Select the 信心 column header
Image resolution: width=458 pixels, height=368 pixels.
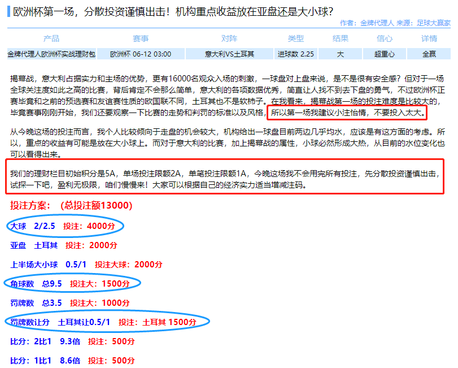(x=385, y=38)
